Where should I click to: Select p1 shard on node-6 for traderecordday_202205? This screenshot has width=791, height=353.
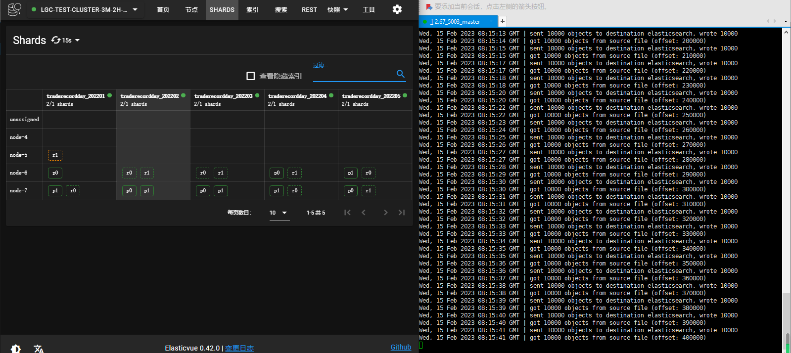(x=351, y=173)
